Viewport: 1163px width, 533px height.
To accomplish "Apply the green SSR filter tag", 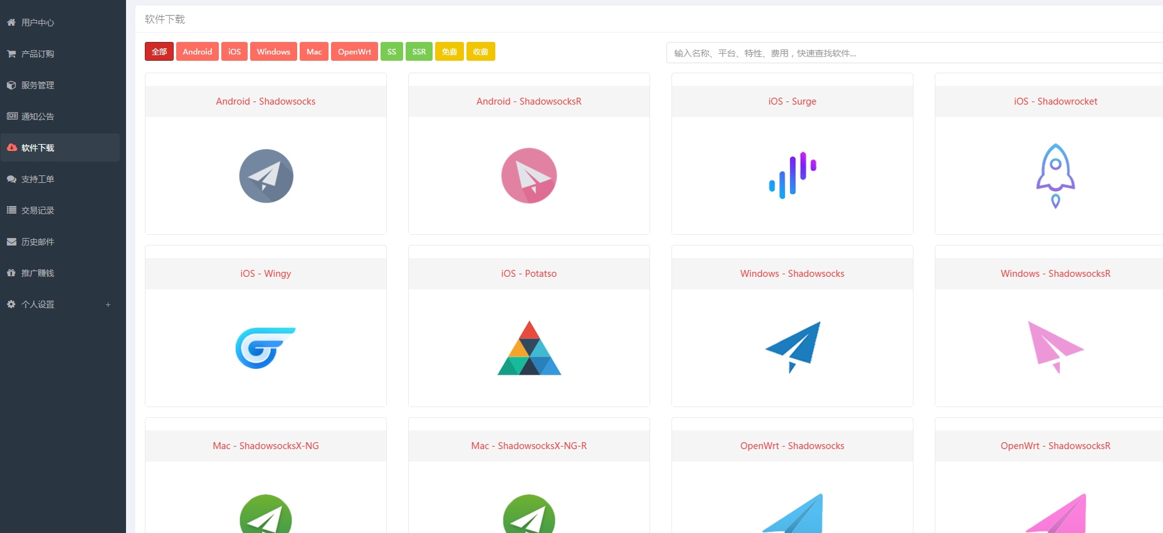I will click(x=419, y=51).
